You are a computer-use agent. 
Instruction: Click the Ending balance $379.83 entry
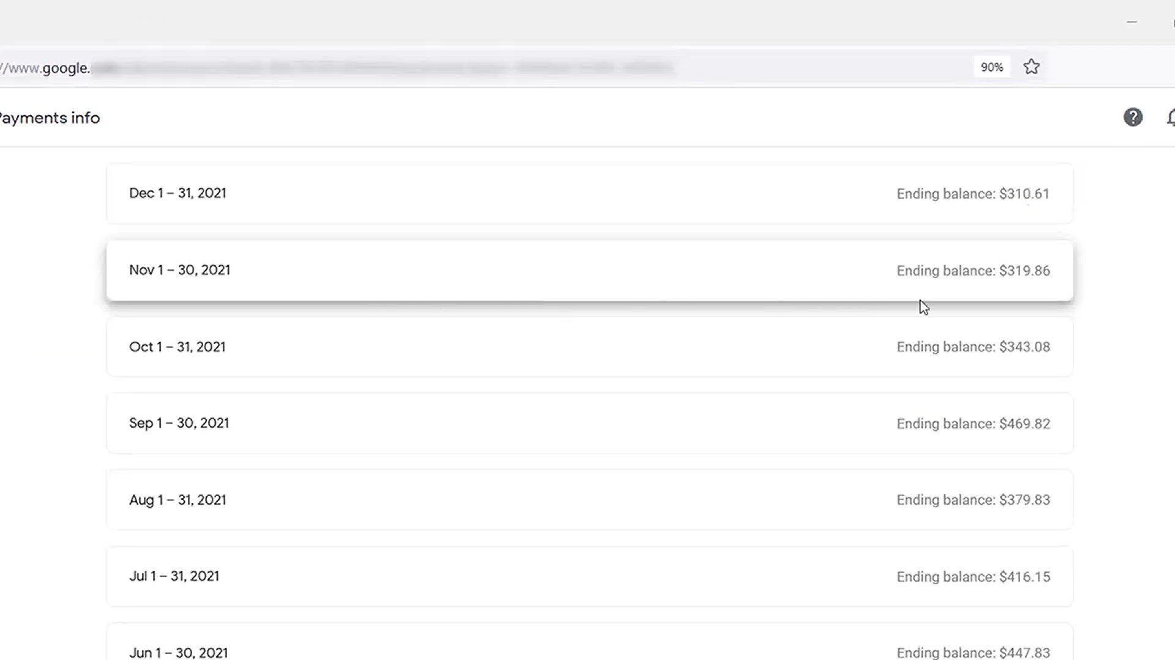(x=973, y=500)
